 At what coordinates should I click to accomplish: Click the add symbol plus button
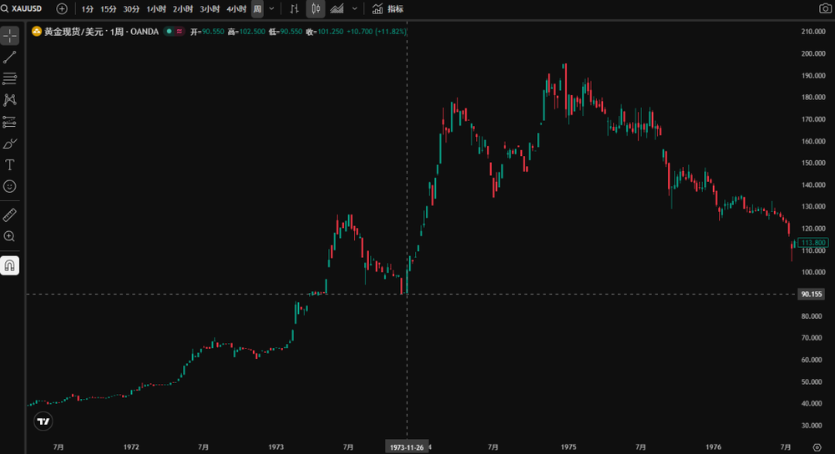tap(62, 8)
